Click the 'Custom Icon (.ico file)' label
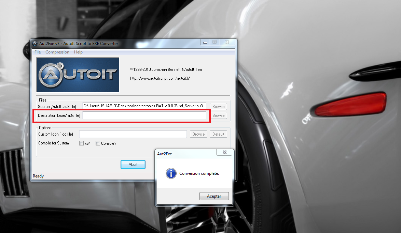This screenshot has width=401, height=233. click(x=56, y=134)
